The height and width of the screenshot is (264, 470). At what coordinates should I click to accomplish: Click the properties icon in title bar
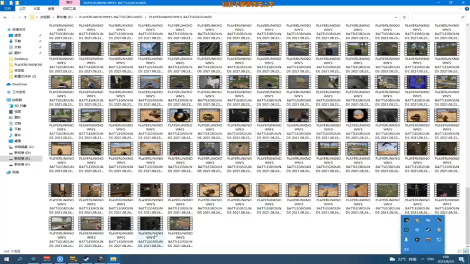point(11,3)
